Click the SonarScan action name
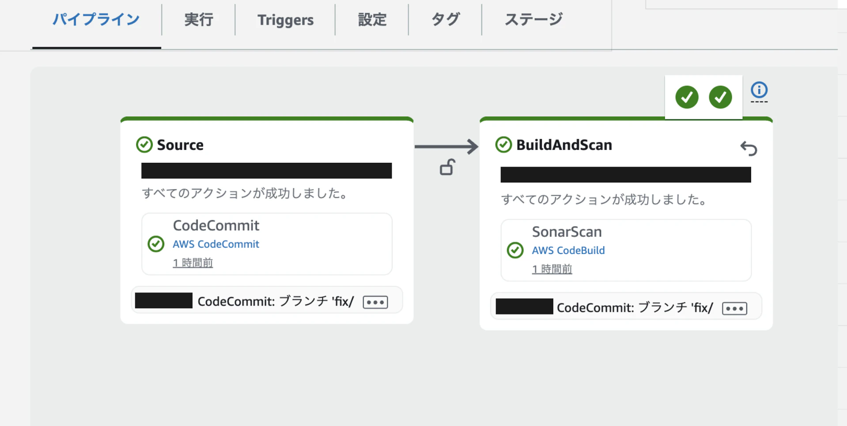The width and height of the screenshot is (847, 426). pyautogui.click(x=567, y=232)
